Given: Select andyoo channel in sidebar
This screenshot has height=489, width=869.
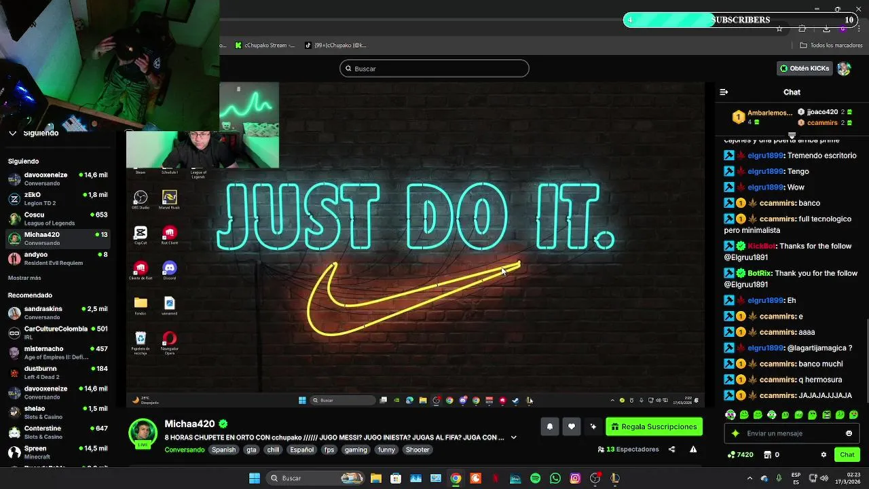Looking at the screenshot, I should coord(58,259).
